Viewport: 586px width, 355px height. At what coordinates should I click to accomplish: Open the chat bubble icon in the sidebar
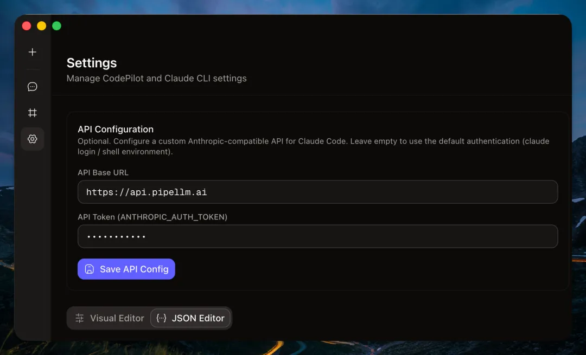(x=33, y=87)
